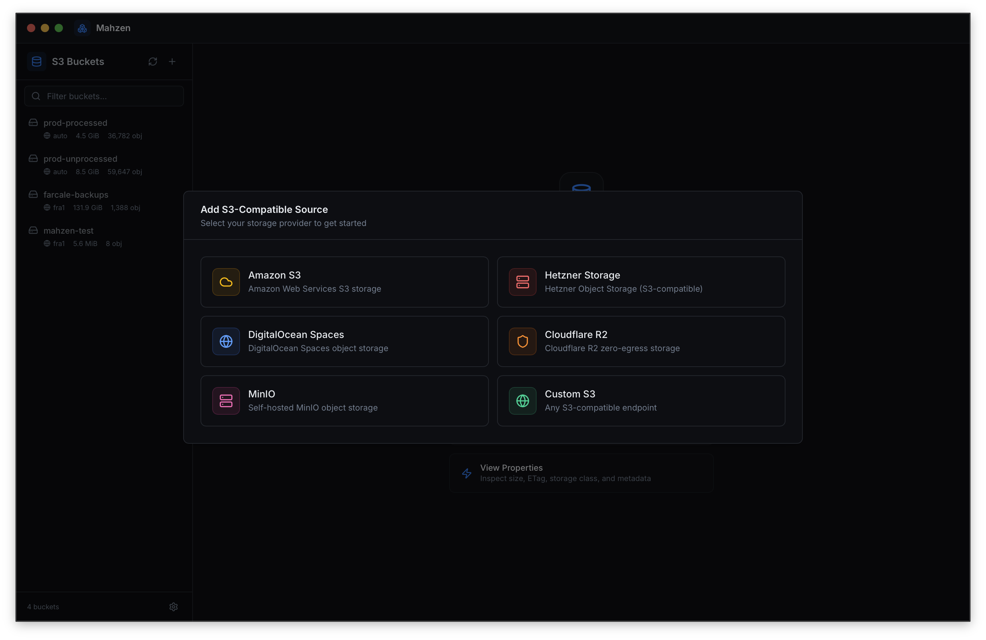Viewport: 986px width, 640px height.
Task: Click the Hetzner Storage server icon
Action: pos(522,282)
